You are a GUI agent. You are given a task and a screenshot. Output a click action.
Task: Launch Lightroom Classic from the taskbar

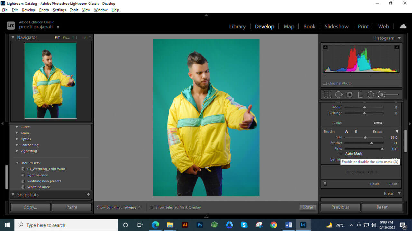pos(303,225)
